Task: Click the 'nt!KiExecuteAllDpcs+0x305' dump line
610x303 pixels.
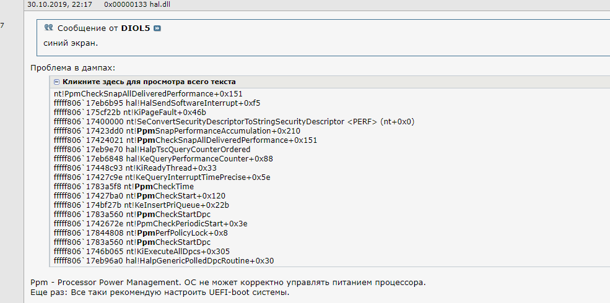Action: point(142,251)
